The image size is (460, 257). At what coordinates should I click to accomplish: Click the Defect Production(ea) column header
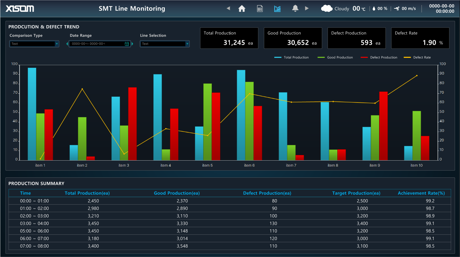(x=267, y=193)
